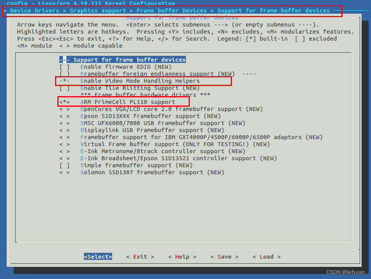Click the Save button
371x279 pixels.
pyautogui.click(x=224, y=257)
